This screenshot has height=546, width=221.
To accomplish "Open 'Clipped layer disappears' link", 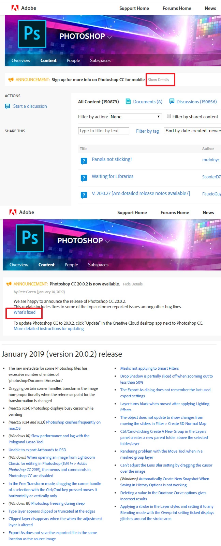I will (x=55, y=522).
